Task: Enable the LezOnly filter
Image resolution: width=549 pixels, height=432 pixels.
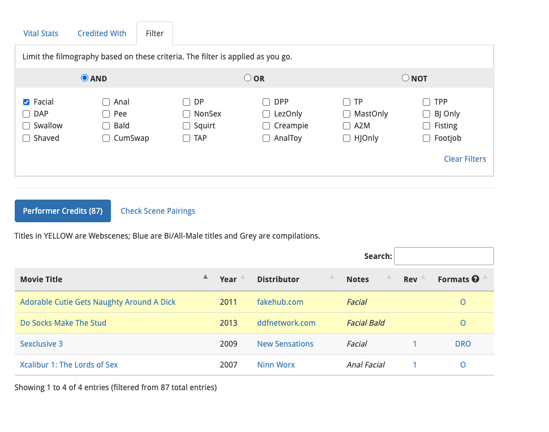Action: [267, 114]
